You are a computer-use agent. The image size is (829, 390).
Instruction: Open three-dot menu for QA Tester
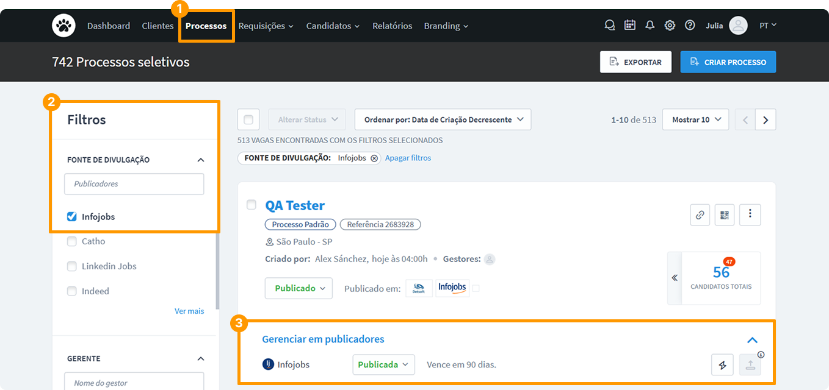click(750, 214)
